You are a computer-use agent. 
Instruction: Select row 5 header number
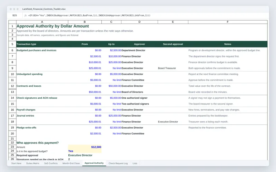pos(12,44)
